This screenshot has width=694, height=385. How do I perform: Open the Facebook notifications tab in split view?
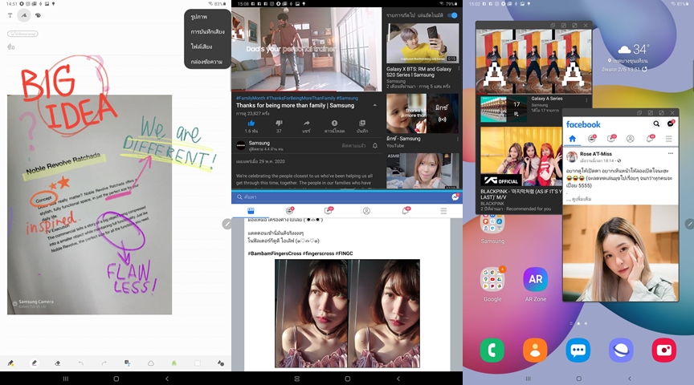[405, 211]
